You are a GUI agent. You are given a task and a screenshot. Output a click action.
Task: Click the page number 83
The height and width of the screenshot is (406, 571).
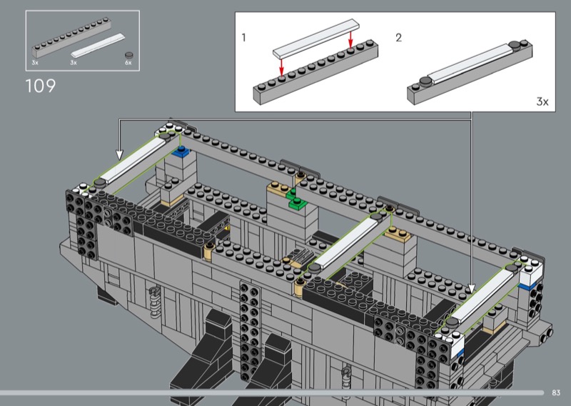(557, 392)
